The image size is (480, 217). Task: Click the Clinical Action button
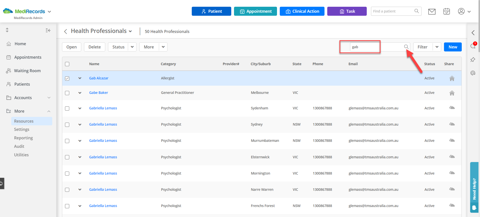302,11
